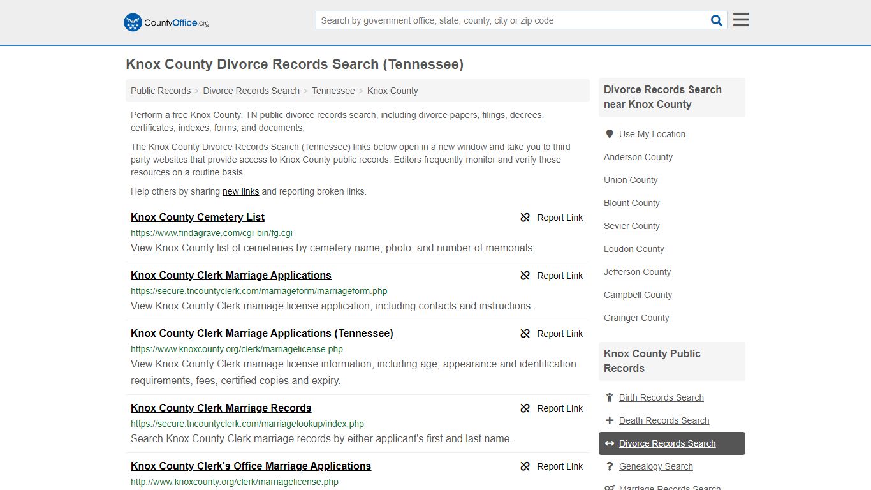Click the location pin icon by Use My Location
Image resolution: width=871 pixels, height=490 pixels.
point(610,134)
